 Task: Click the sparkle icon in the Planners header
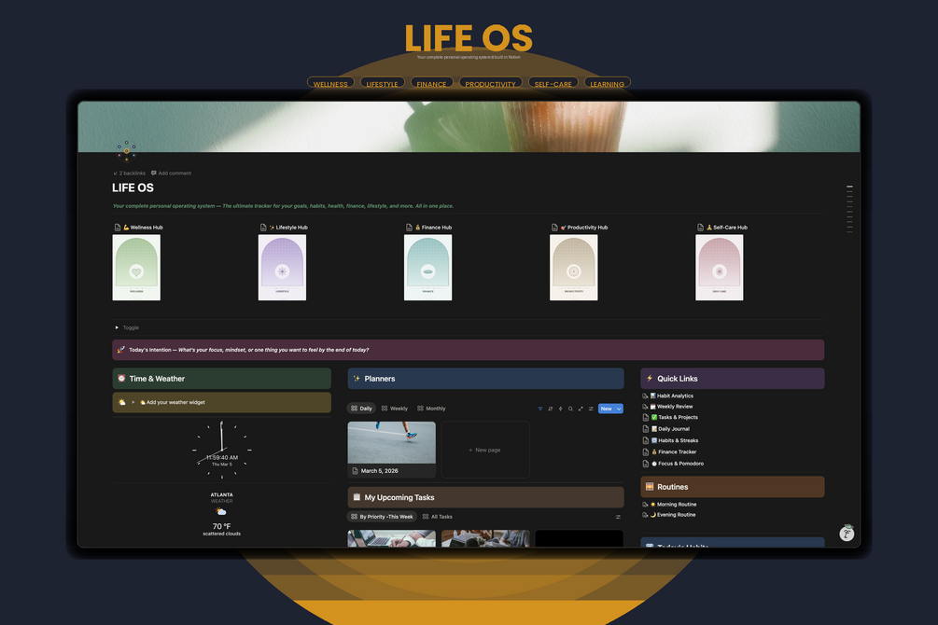(357, 379)
